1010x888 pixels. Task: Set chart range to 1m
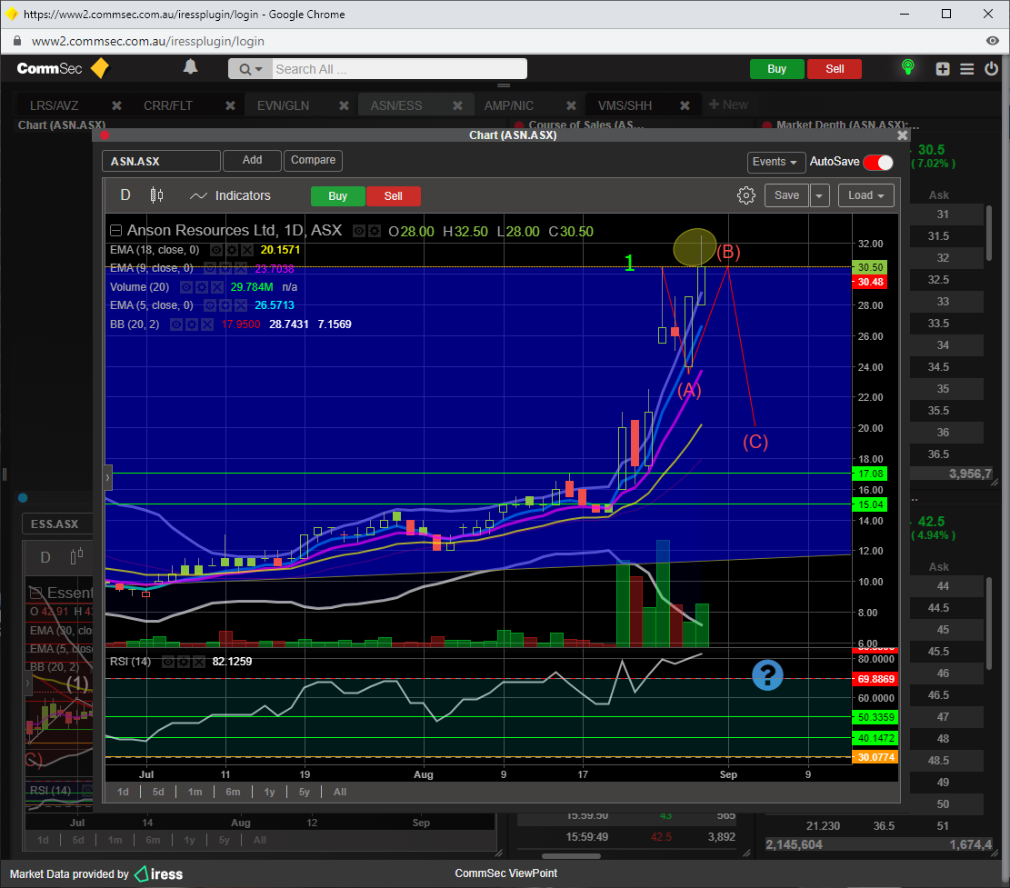coord(195,792)
